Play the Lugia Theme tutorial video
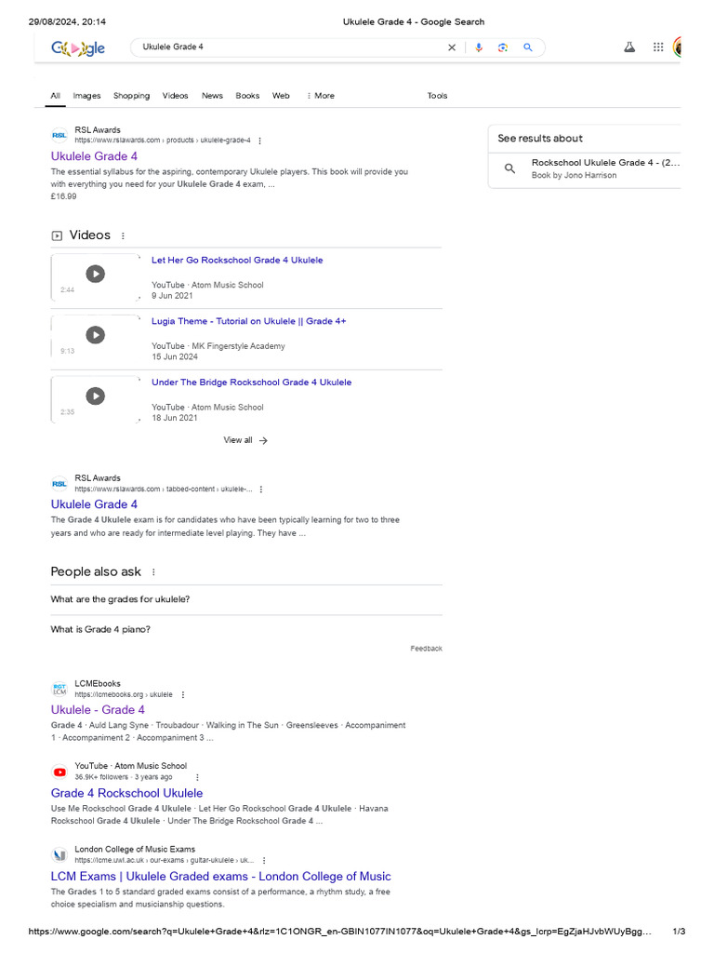Screen dimensions: 714x953 click(x=96, y=335)
